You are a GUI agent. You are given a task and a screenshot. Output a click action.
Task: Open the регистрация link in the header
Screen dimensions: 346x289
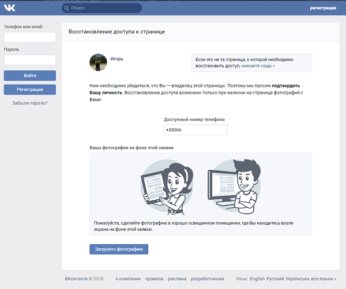coord(323,9)
